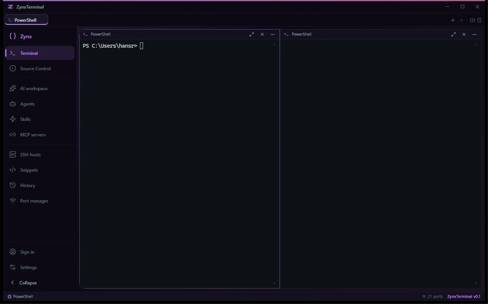Open Snippets from the sidebar
This screenshot has height=304, width=488.
[x=40, y=170]
